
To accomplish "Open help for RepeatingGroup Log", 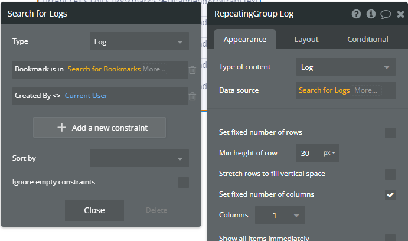I will click(356, 14).
